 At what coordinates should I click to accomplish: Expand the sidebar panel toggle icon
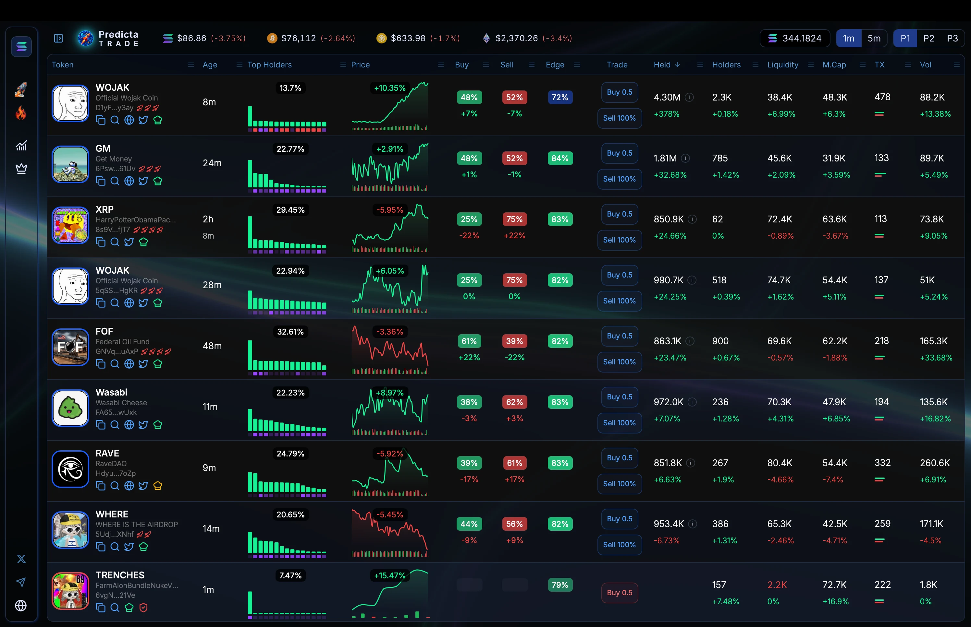coord(58,38)
